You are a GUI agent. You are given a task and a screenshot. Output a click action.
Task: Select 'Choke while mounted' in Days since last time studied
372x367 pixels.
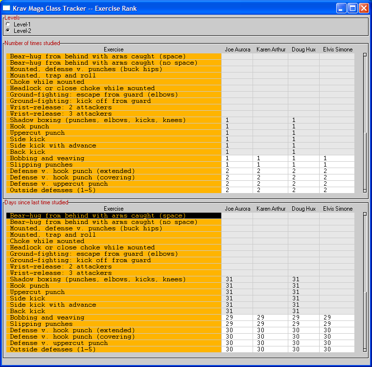[x=114, y=241]
